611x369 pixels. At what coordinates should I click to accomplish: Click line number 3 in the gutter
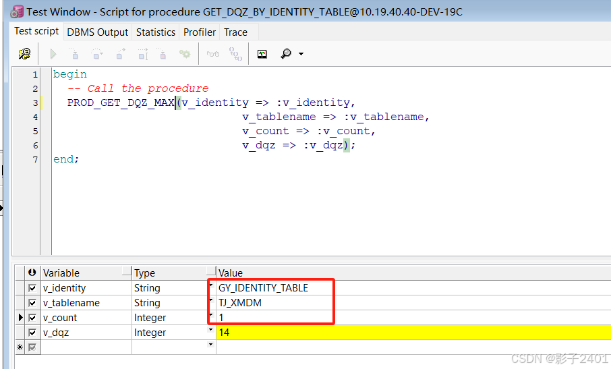point(35,103)
